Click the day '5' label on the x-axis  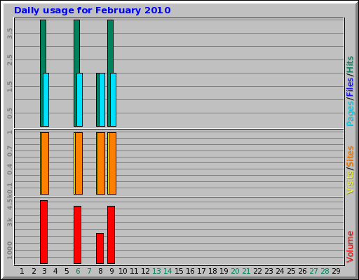point(67,271)
